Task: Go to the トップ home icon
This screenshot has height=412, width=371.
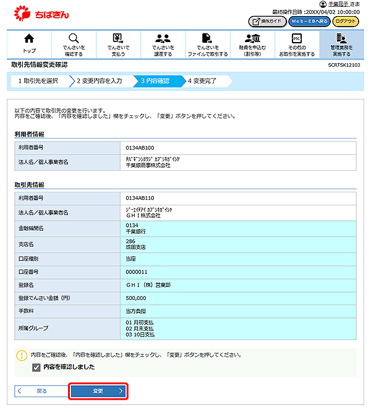Action: point(29,38)
